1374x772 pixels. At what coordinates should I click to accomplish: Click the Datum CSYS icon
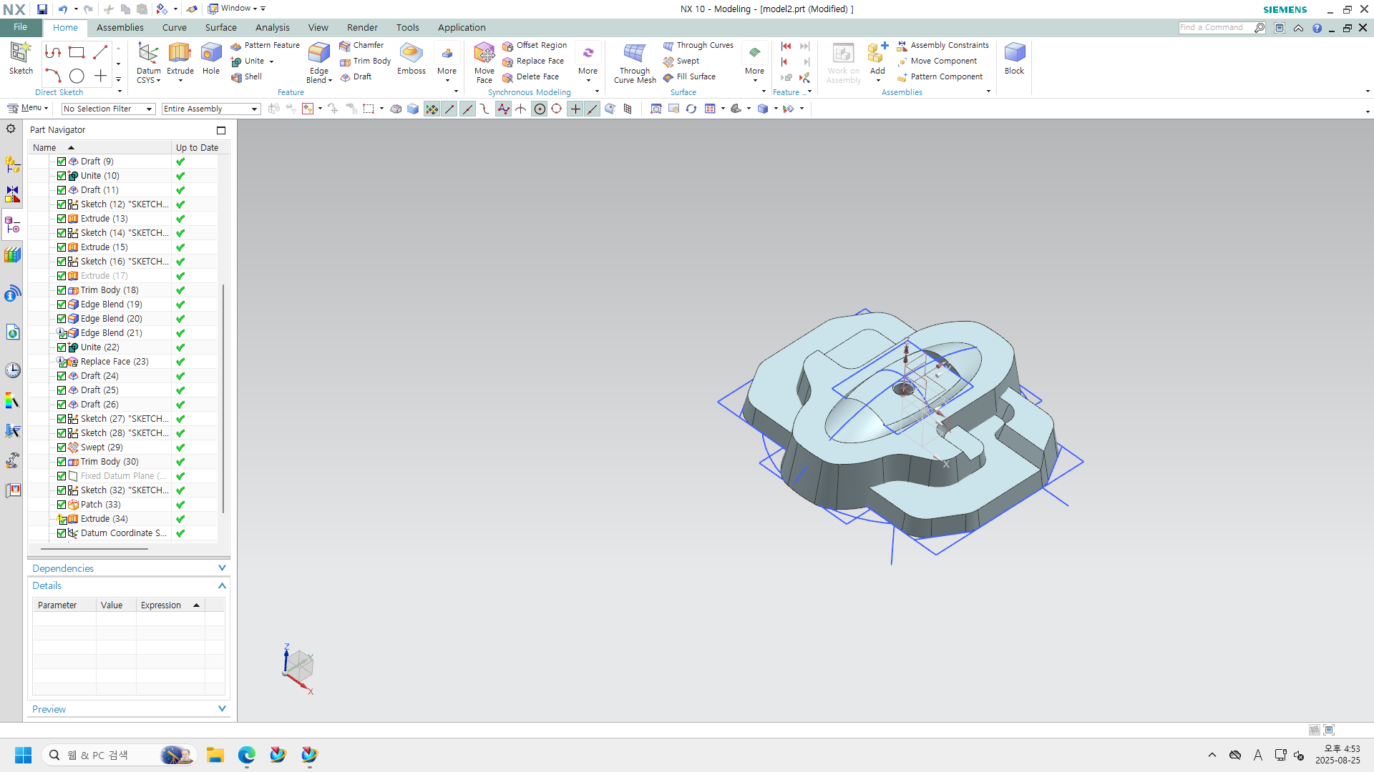click(148, 54)
